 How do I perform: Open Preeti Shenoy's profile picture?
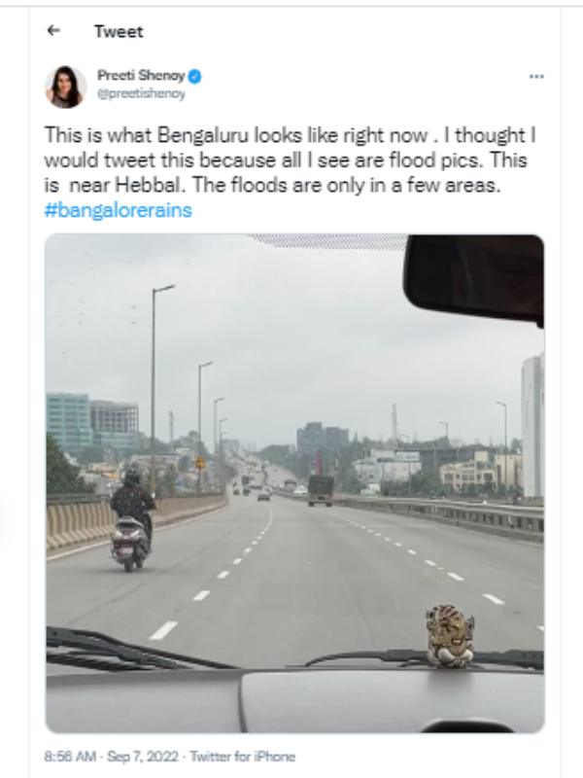[x=65, y=87]
